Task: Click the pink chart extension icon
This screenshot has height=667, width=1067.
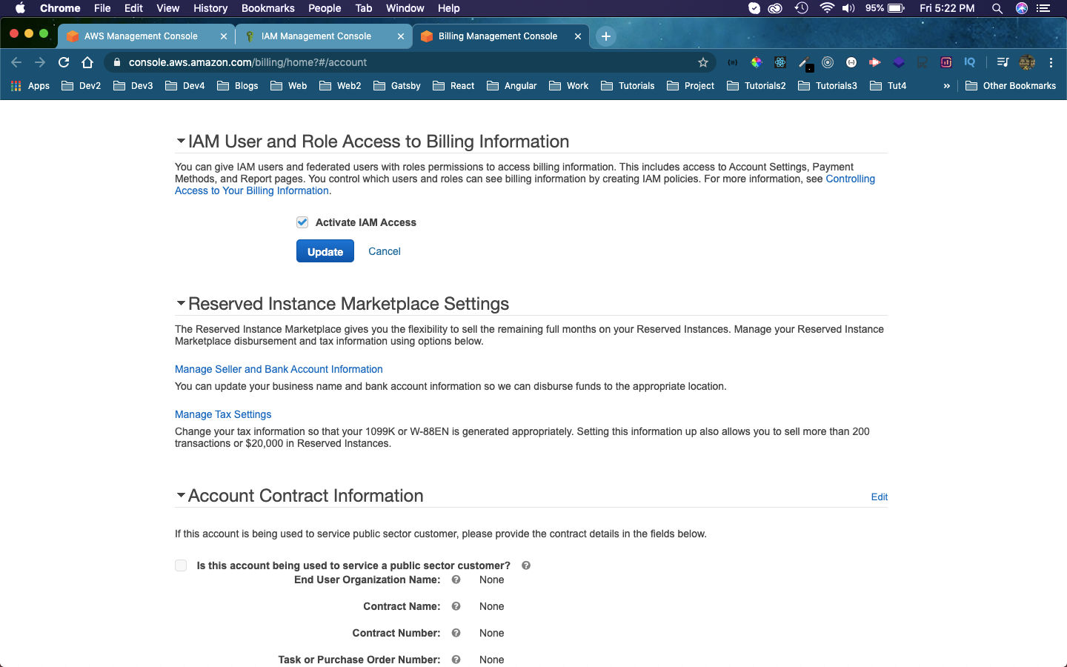Action: tap(946, 62)
